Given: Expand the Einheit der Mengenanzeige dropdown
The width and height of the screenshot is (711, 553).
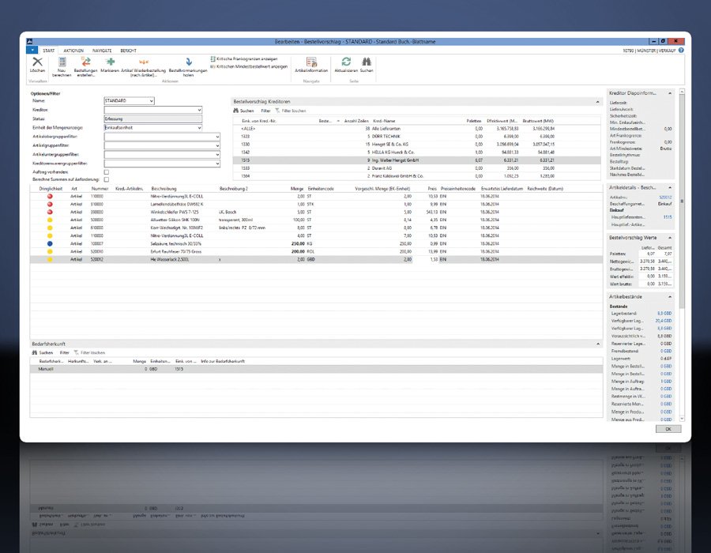Looking at the screenshot, I should pyautogui.click(x=198, y=127).
